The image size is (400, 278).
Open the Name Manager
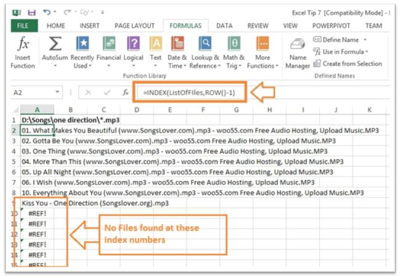coord(298,54)
